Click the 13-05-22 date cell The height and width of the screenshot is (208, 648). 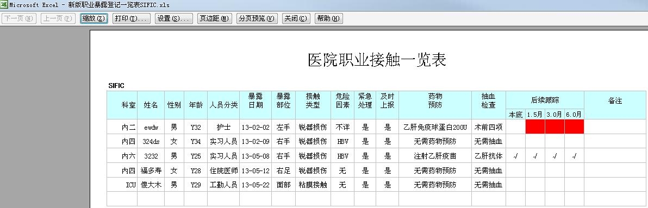tap(256, 185)
